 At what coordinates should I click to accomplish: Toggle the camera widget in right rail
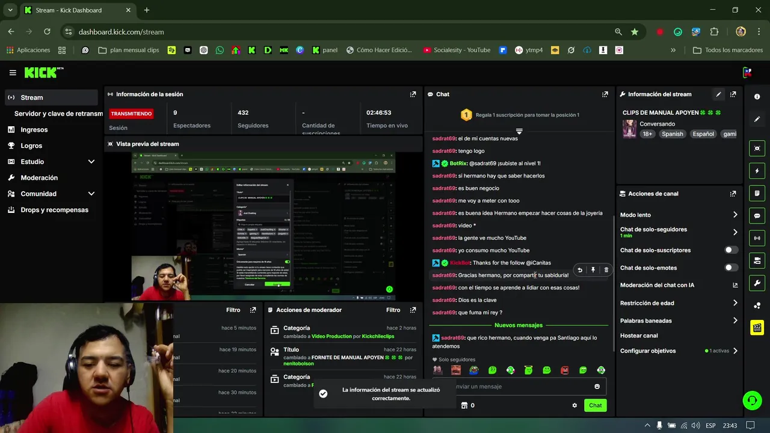(x=757, y=260)
